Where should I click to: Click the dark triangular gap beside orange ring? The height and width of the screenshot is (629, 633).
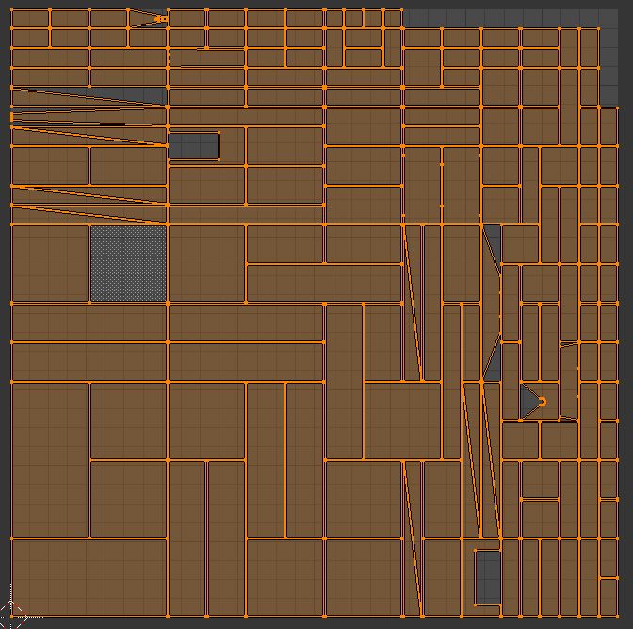(x=529, y=402)
